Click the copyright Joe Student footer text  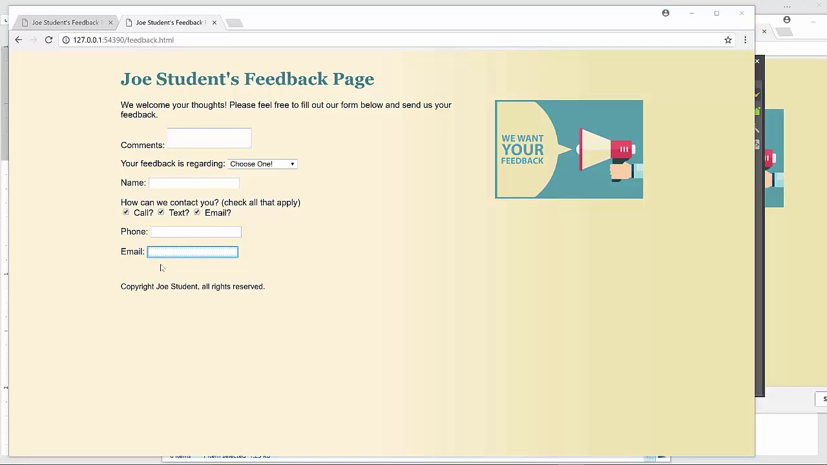[x=193, y=287]
